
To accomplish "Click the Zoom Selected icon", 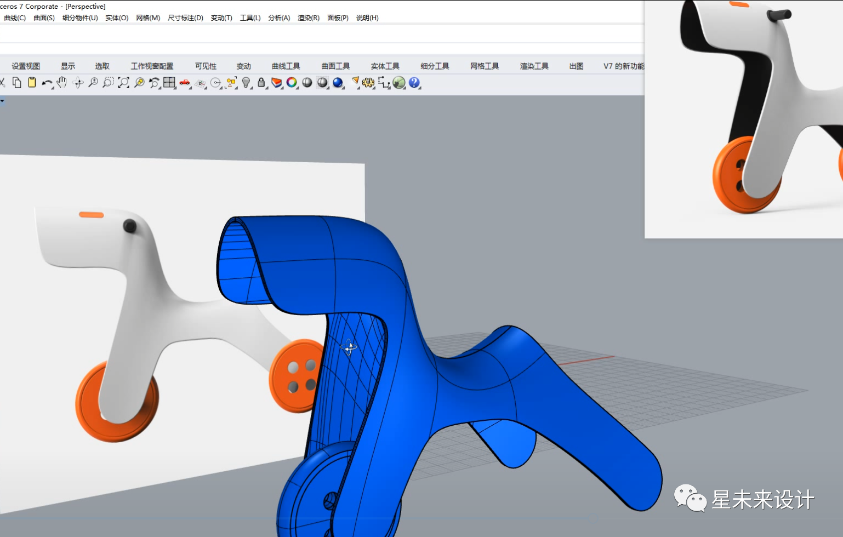I will [139, 83].
